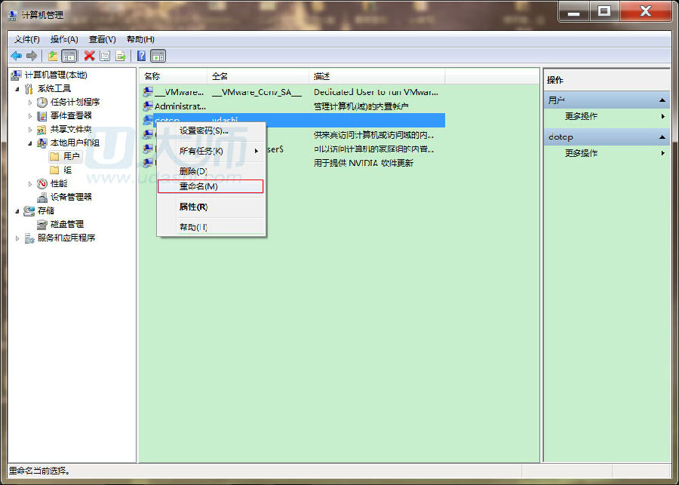The height and width of the screenshot is (485, 679).
Task: Expand the 服务和应用程序 tree node
Action: 17,238
